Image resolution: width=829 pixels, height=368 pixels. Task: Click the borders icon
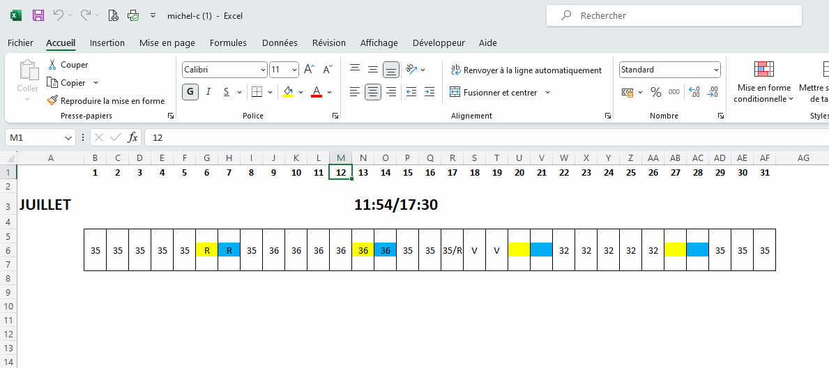[257, 92]
